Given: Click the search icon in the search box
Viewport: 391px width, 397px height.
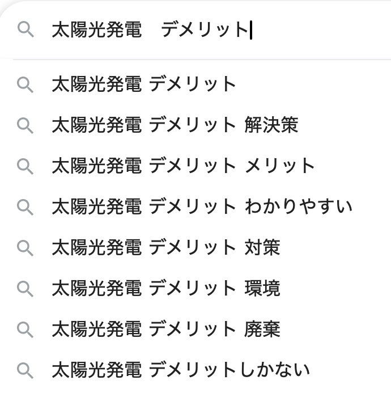Looking at the screenshot, I should [x=25, y=29].
